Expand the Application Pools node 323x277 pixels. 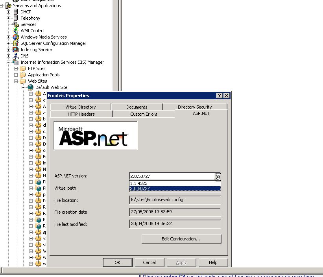[16, 75]
